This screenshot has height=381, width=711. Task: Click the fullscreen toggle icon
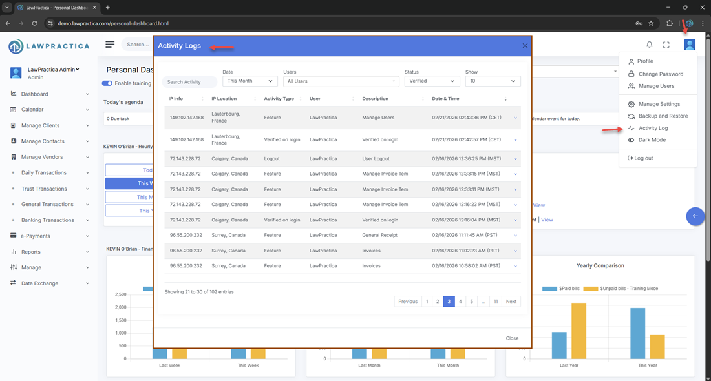(x=666, y=45)
